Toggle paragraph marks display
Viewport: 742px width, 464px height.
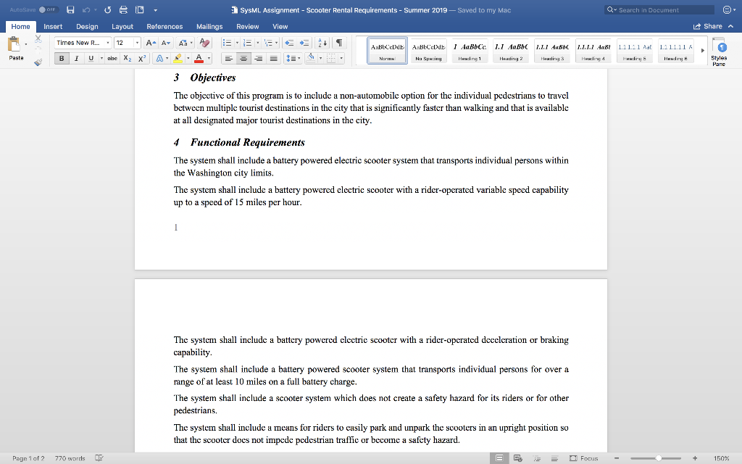339,43
